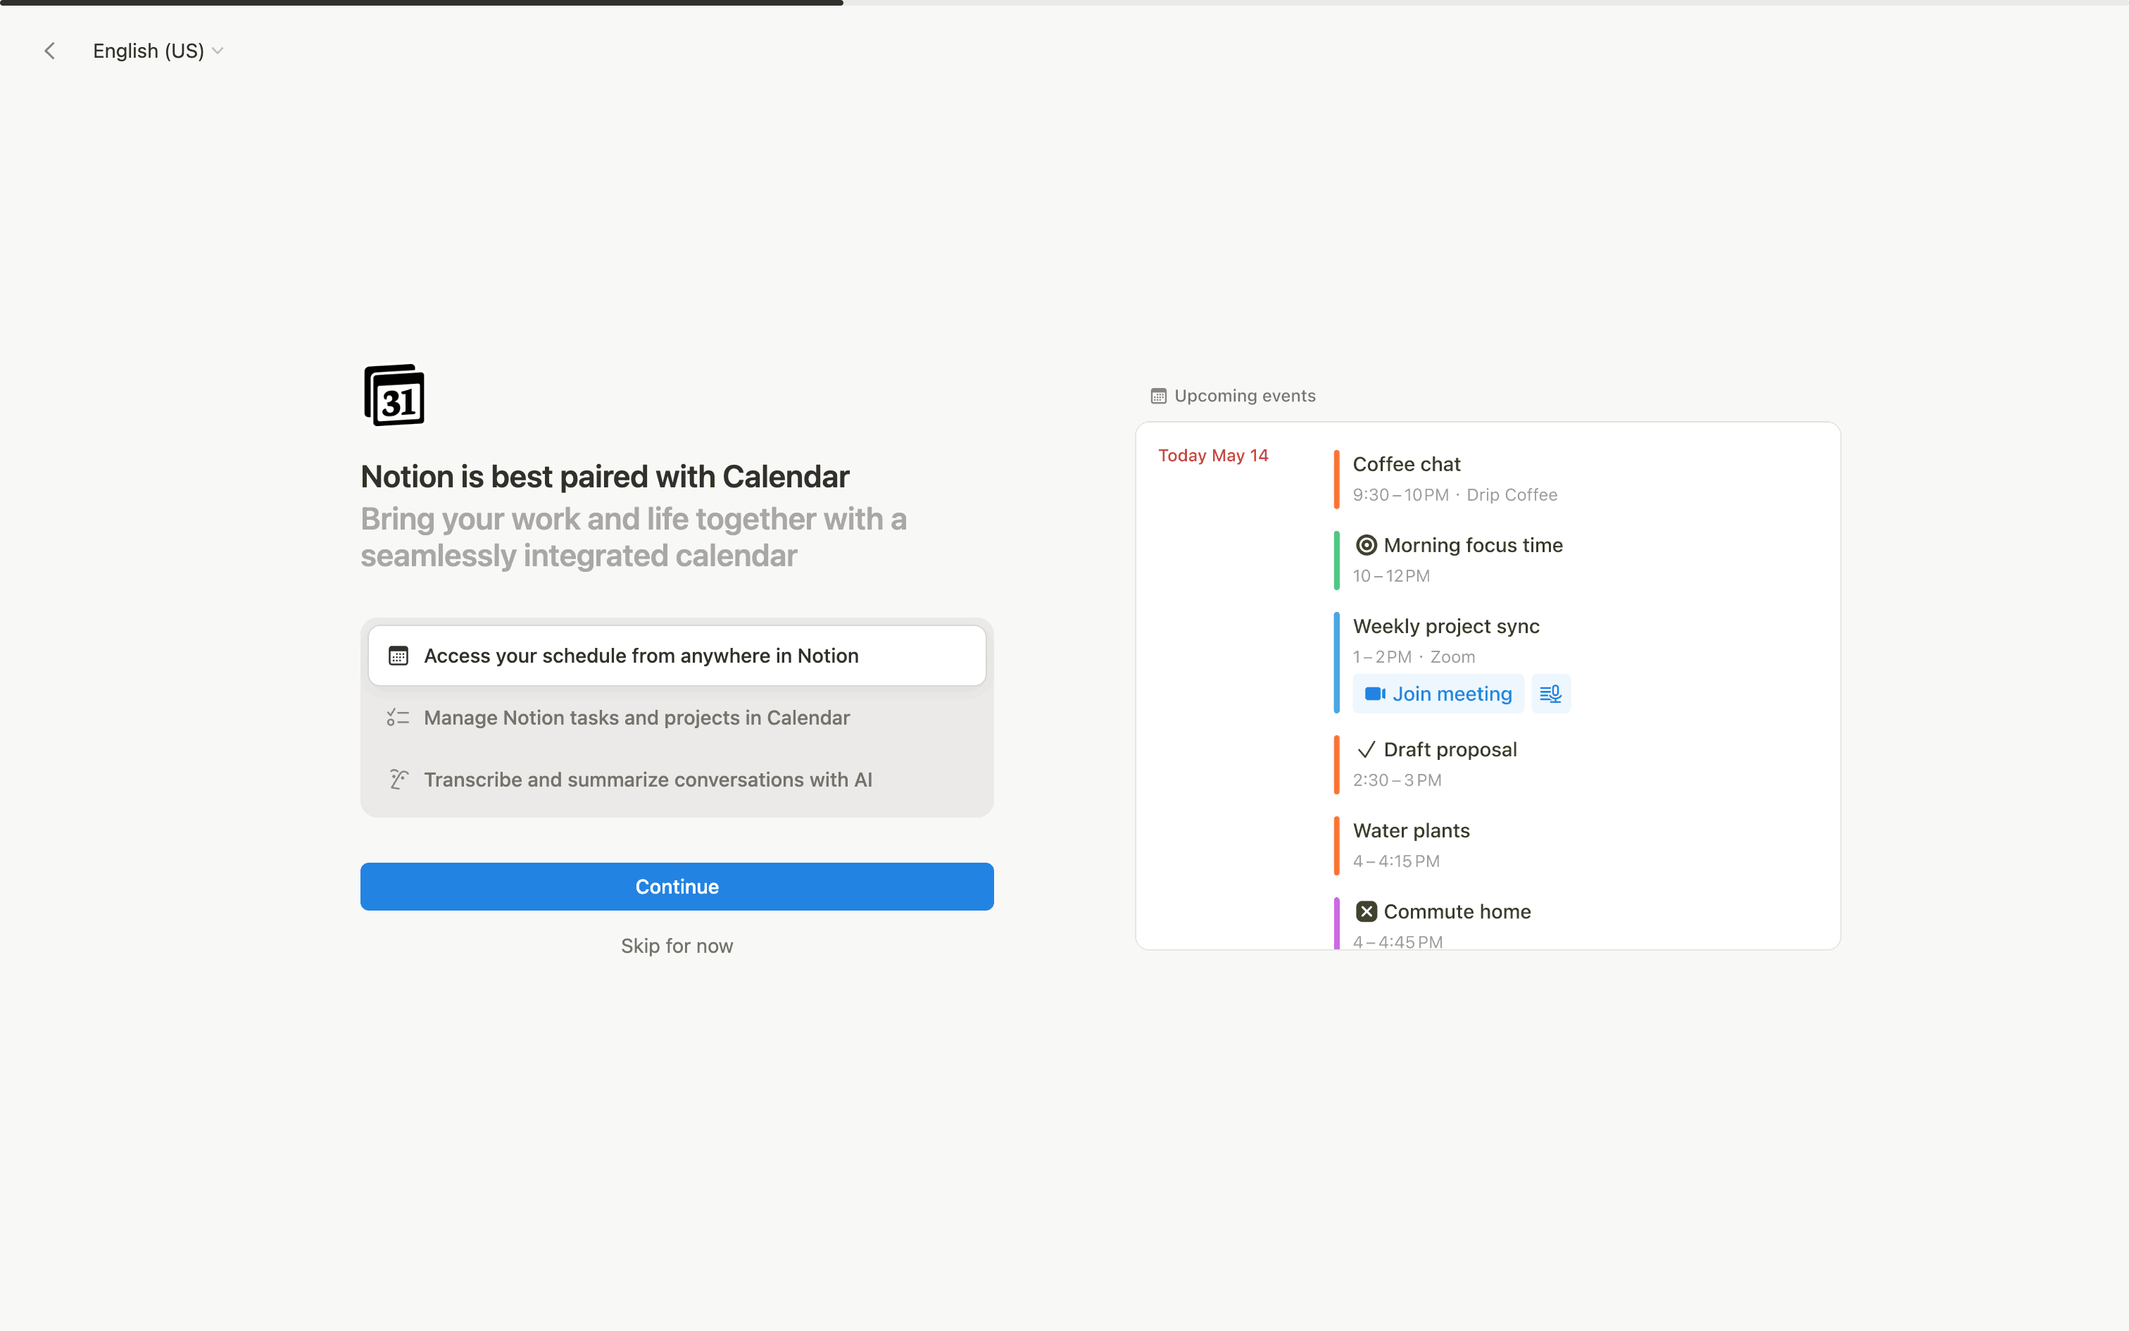Click the checkmark icon on Draft proposal
Screen dimensions: 2129x1331
(1365, 750)
